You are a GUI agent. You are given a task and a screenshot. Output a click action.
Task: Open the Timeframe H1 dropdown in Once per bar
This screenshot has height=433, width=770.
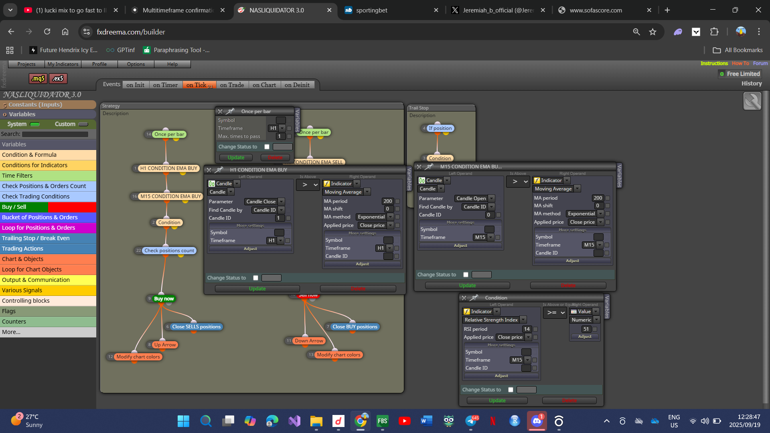tap(277, 128)
